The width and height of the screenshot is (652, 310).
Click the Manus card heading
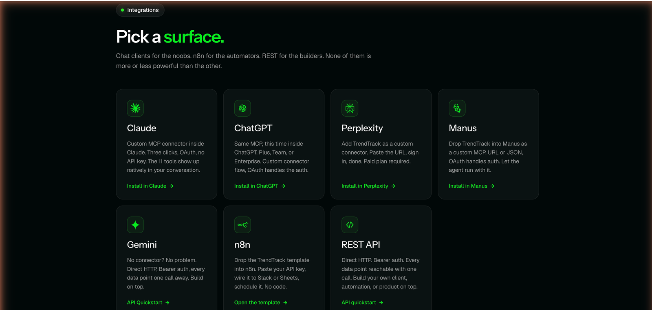tap(463, 128)
